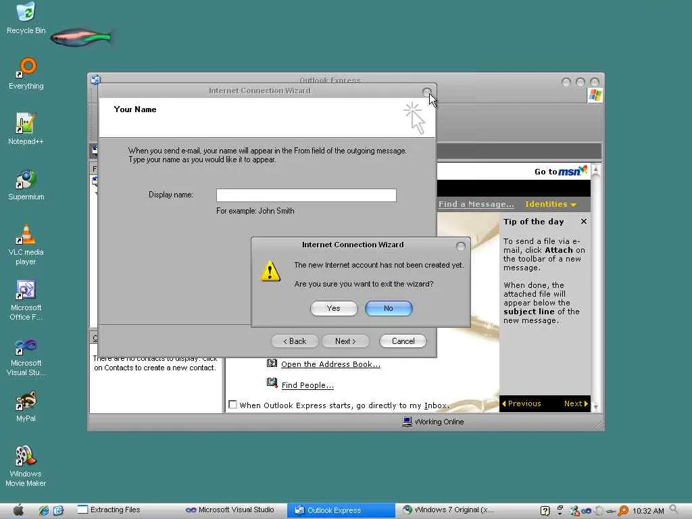Click the Windows flag logo in Outlook Express
The height and width of the screenshot is (519, 692).
click(595, 95)
